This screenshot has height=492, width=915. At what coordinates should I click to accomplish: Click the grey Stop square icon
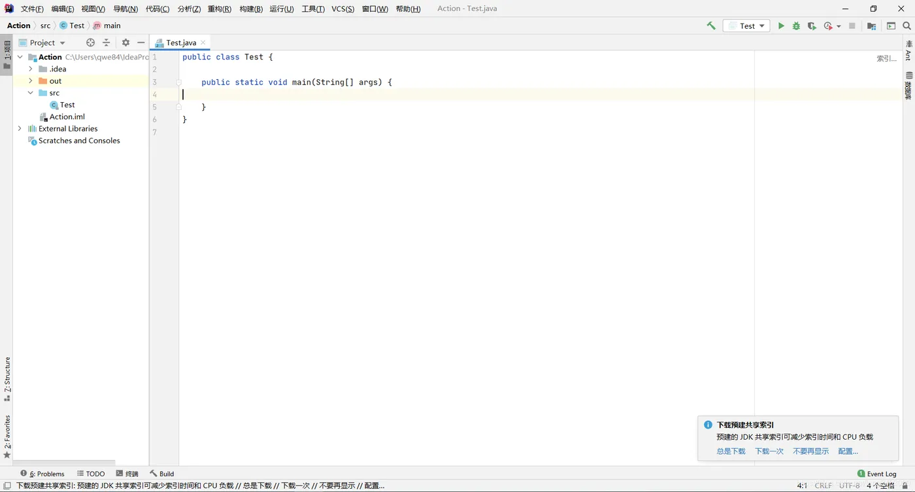[852, 26]
